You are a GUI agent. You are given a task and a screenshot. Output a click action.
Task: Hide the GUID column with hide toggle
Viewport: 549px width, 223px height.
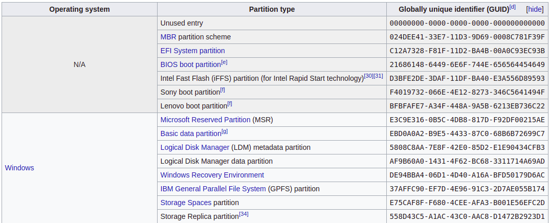coord(535,9)
